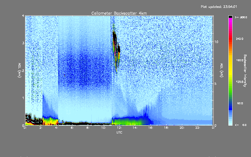Click the '6:' UTC hour tick label
Viewport: 251px width, 157px height.
pyautogui.click(x=72, y=128)
